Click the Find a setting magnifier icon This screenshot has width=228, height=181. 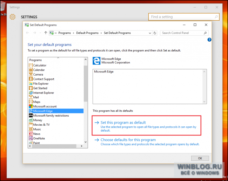tap(216, 17)
